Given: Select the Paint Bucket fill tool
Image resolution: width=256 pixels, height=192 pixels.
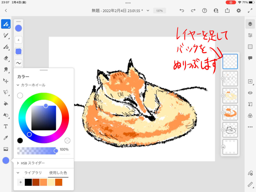Looking at the screenshot, I should point(6,103).
